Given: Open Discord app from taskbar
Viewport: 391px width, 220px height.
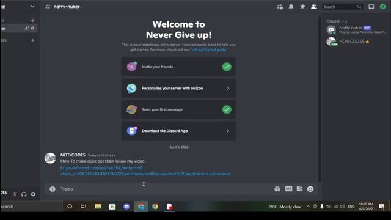Looking at the screenshot, I should coord(126,207).
